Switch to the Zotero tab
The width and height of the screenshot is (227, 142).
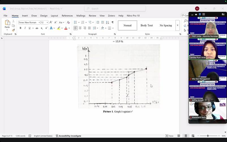click(x=111, y=16)
